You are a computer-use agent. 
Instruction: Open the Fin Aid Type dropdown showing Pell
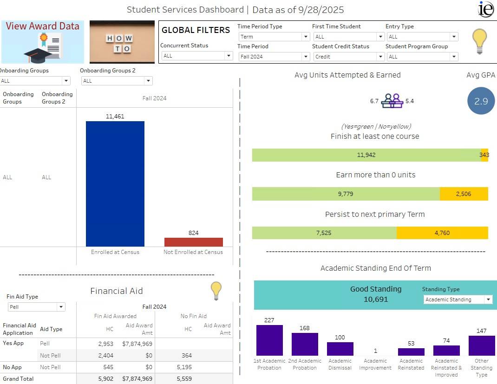[x=36, y=306]
